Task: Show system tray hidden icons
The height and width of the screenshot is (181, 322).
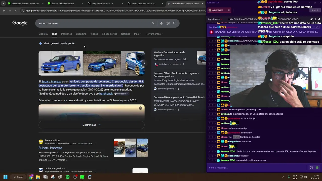Action: pyautogui.click(x=283, y=177)
